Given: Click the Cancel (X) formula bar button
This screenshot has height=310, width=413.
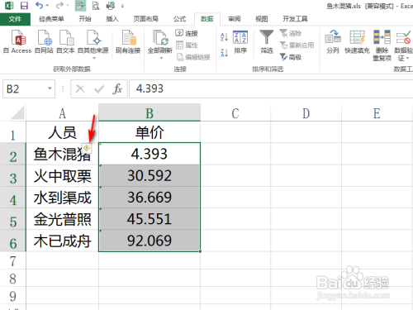Looking at the screenshot, I should 80,88.
